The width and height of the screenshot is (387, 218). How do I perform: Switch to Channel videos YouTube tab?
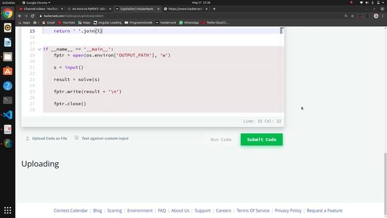tap(41, 9)
